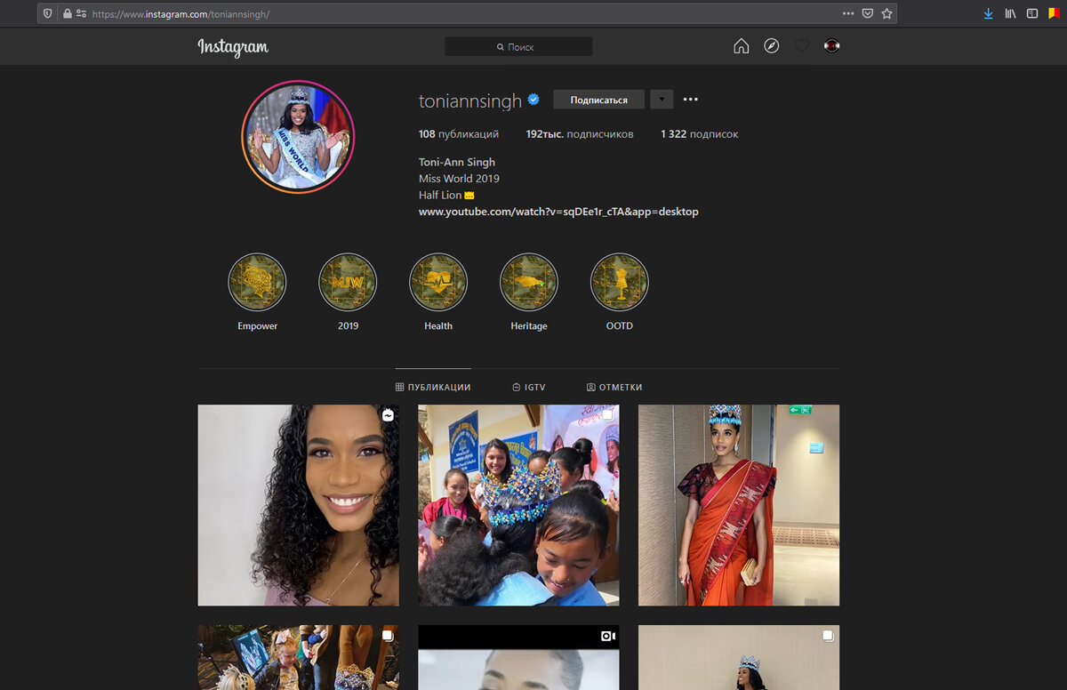Open the 192тыс. подписчиков followers list
The width and height of the screenshot is (1067, 690).
pyautogui.click(x=580, y=134)
